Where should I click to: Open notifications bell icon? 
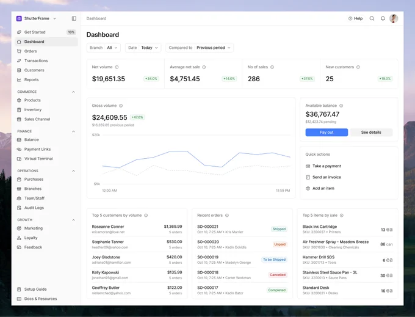pyautogui.click(x=383, y=18)
